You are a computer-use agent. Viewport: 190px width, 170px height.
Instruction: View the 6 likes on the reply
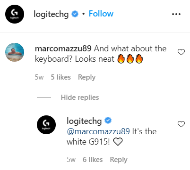click(93, 160)
